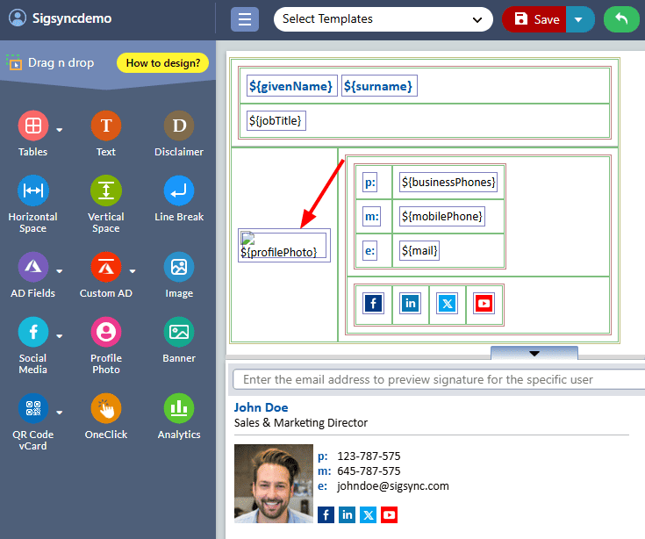The height and width of the screenshot is (539, 645).
Task: Collapse the preview panel with arrow handle
Action: coord(534,353)
